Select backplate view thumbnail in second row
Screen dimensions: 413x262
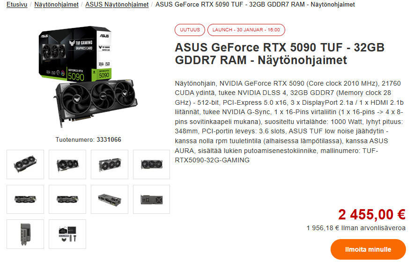[151, 199]
